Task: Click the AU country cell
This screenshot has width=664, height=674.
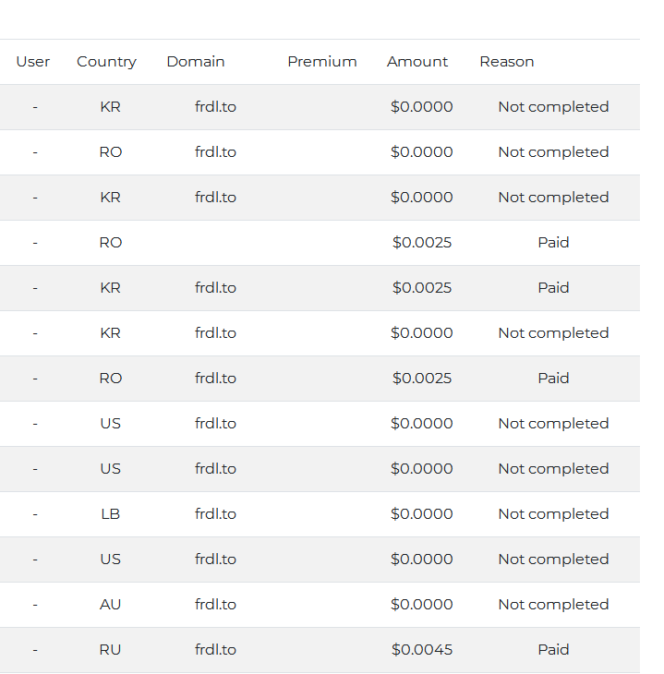Action: pyautogui.click(x=110, y=605)
